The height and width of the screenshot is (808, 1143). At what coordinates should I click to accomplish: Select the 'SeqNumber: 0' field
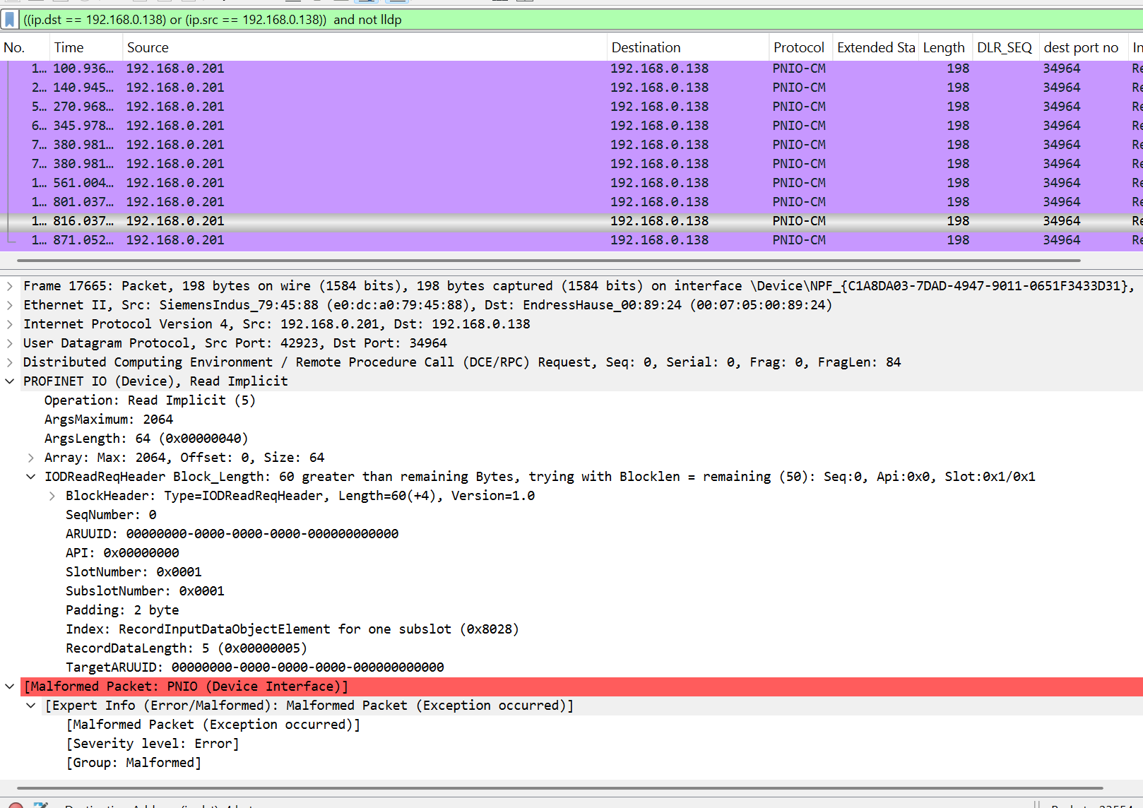[x=111, y=515]
